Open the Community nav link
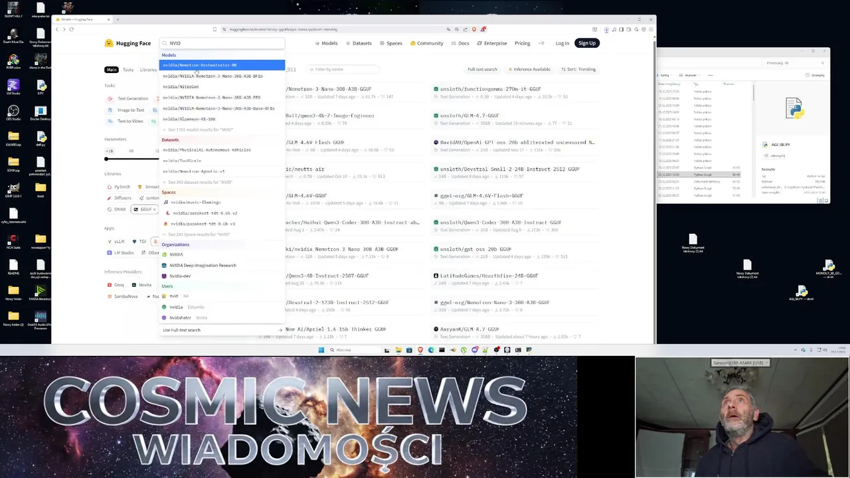850x478 pixels. coord(426,43)
